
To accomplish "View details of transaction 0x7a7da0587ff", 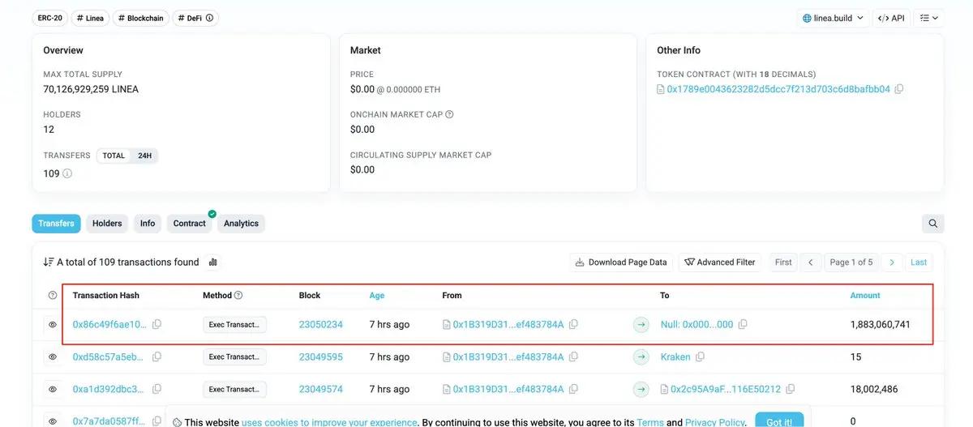I will click(53, 421).
